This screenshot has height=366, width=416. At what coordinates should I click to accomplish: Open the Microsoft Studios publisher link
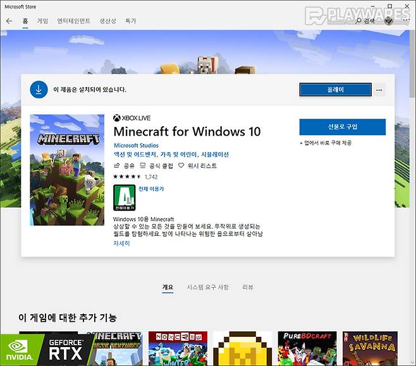pos(136,146)
